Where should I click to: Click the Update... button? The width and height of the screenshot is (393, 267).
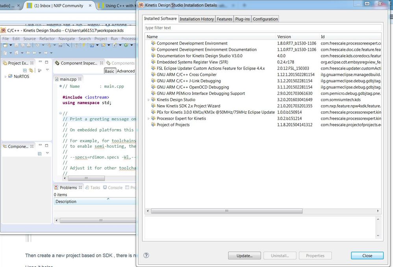(x=245, y=256)
